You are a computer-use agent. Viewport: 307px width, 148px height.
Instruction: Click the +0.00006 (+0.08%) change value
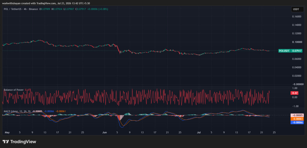[x=97, y=9]
